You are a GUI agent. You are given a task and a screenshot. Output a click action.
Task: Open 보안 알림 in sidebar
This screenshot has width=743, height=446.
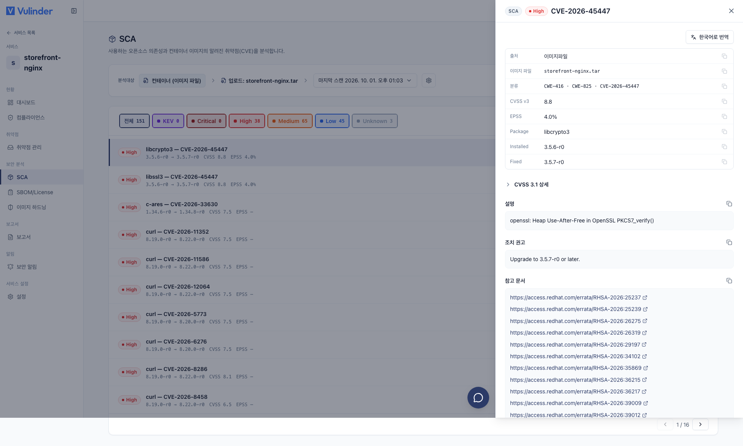coord(41,267)
